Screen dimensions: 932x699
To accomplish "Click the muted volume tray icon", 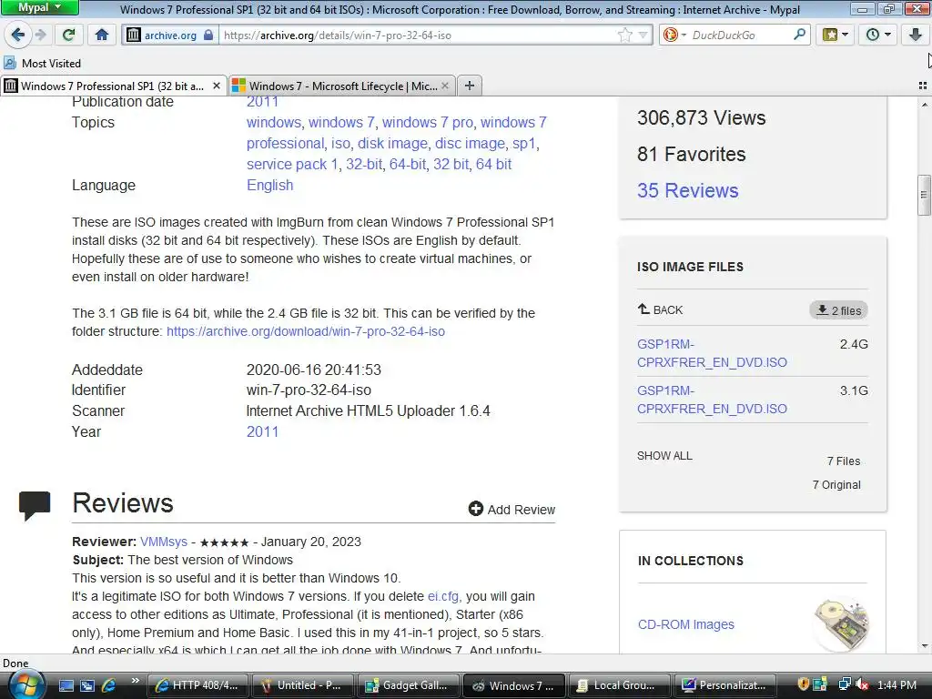I will click(863, 685).
